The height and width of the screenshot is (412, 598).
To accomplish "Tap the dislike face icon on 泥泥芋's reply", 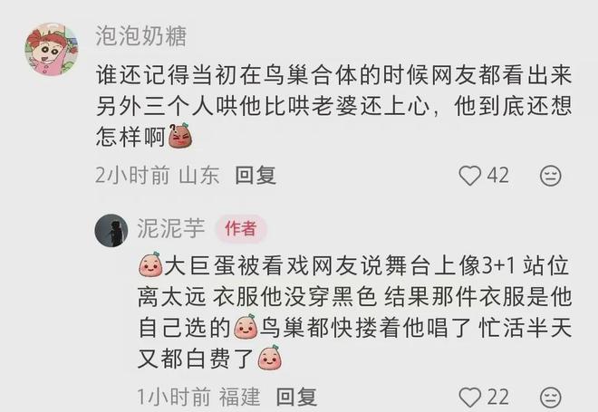I will 550,398.
